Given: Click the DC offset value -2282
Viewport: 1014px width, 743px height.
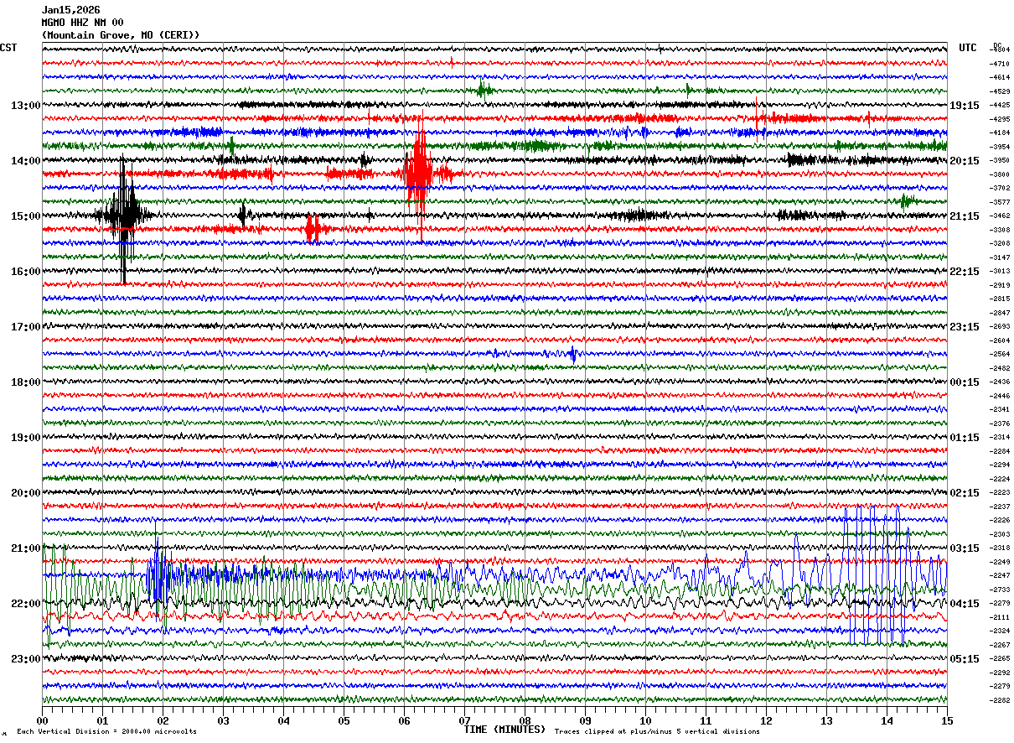Looking at the screenshot, I should click(x=1001, y=700).
